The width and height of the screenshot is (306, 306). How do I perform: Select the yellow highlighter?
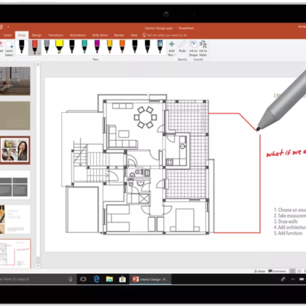click(59, 47)
